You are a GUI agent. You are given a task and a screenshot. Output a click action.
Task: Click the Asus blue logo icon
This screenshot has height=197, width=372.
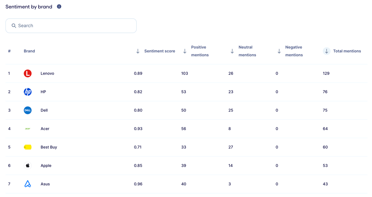pyautogui.click(x=28, y=184)
